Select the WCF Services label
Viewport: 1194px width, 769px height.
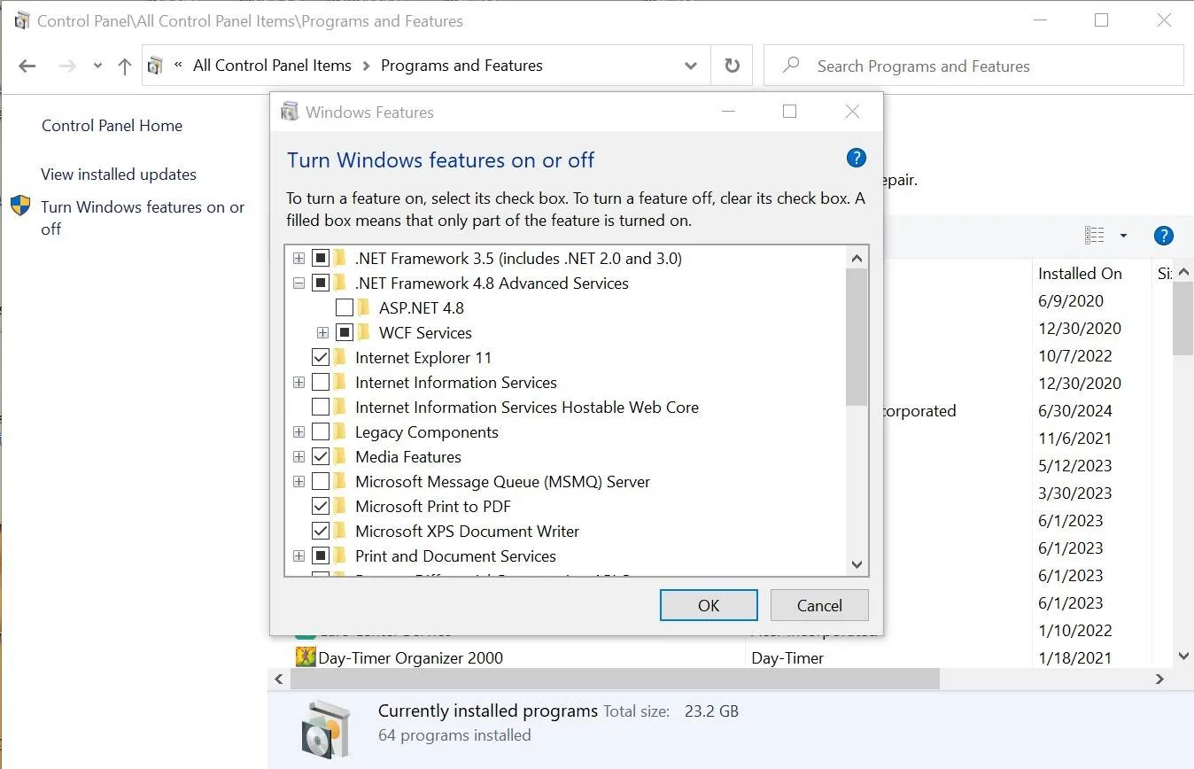point(425,333)
